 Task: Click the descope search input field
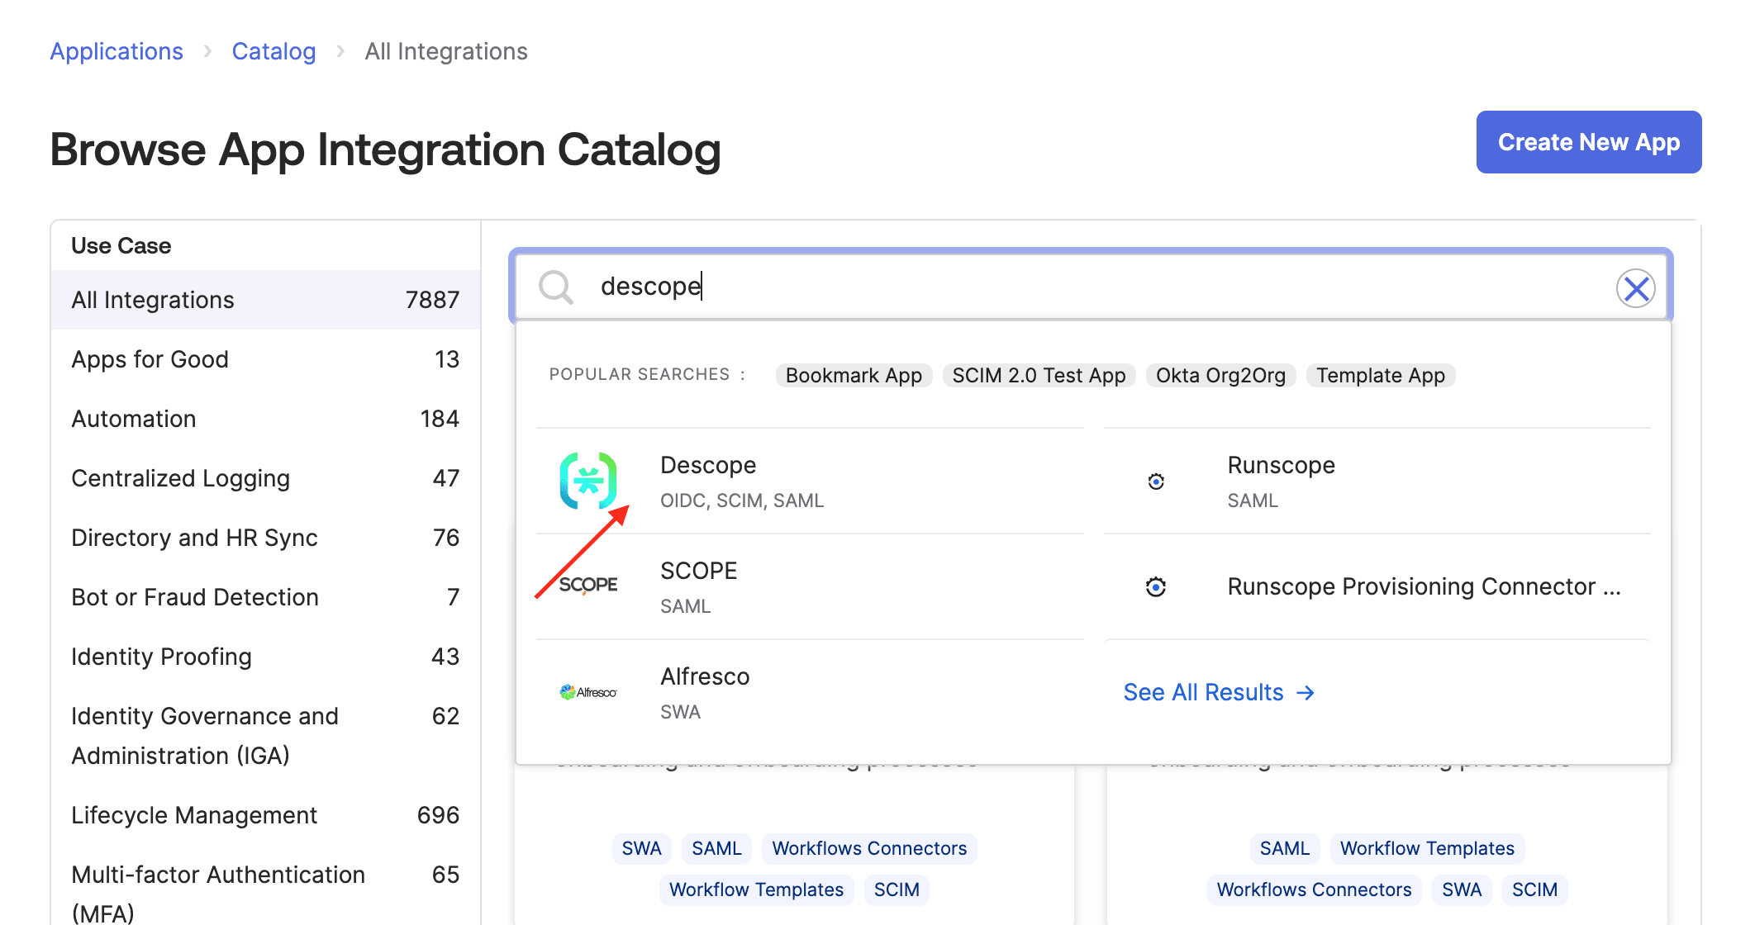[1097, 288]
